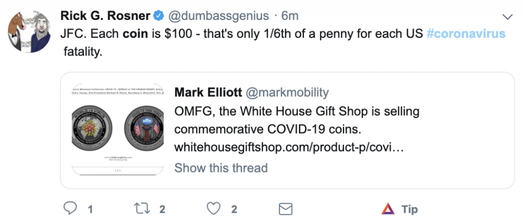The image size is (524, 224).
Task: Open the whitehousegiftshop.com product link
Action: click(x=290, y=147)
